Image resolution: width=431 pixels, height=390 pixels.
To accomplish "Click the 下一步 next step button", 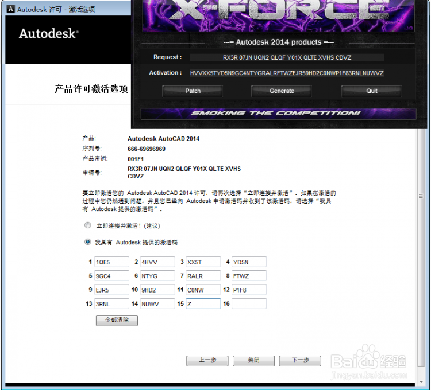I will [300, 361].
